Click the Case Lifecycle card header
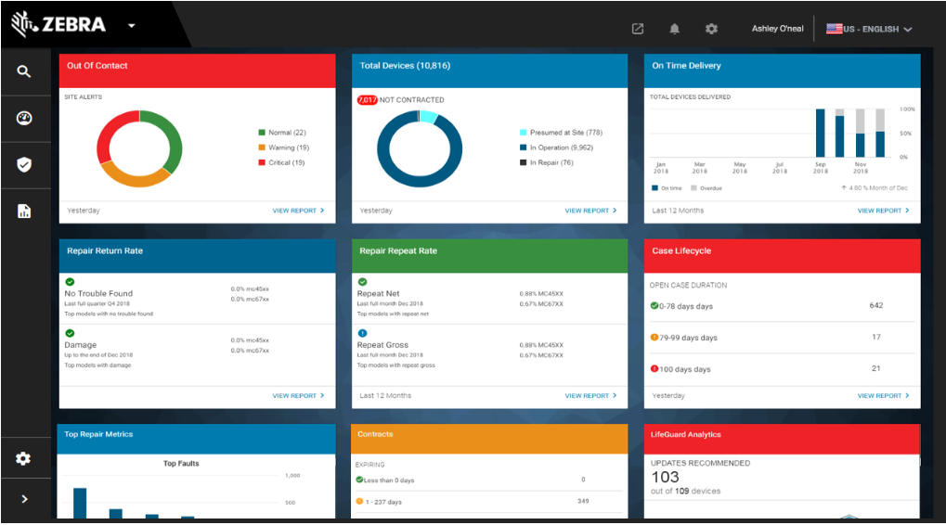This screenshot has width=946, height=525. pyautogui.click(x=782, y=256)
